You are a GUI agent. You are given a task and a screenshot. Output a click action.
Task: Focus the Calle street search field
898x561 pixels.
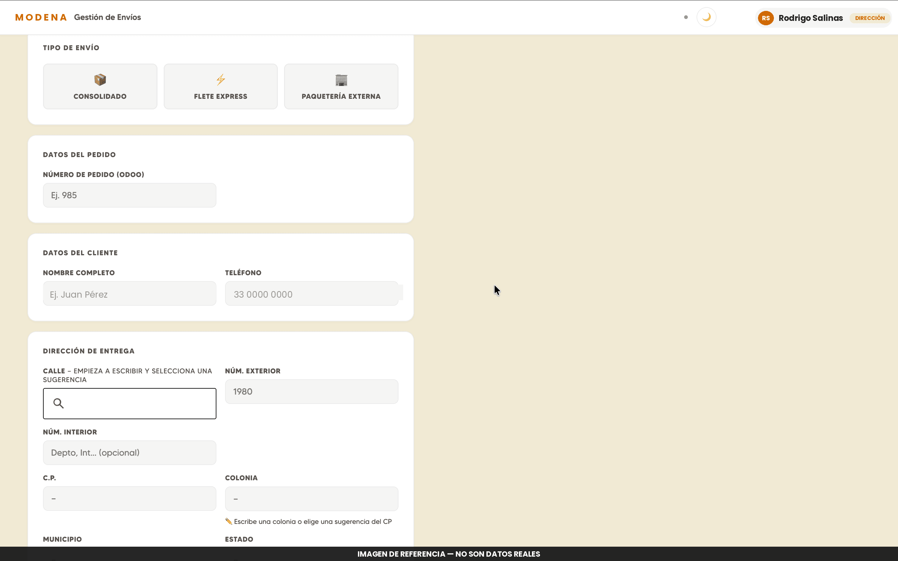(x=129, y=404)
